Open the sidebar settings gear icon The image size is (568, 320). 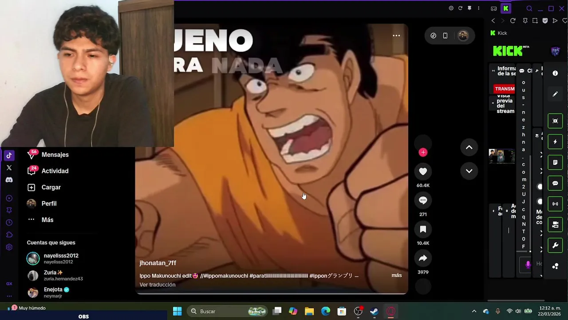9,247
